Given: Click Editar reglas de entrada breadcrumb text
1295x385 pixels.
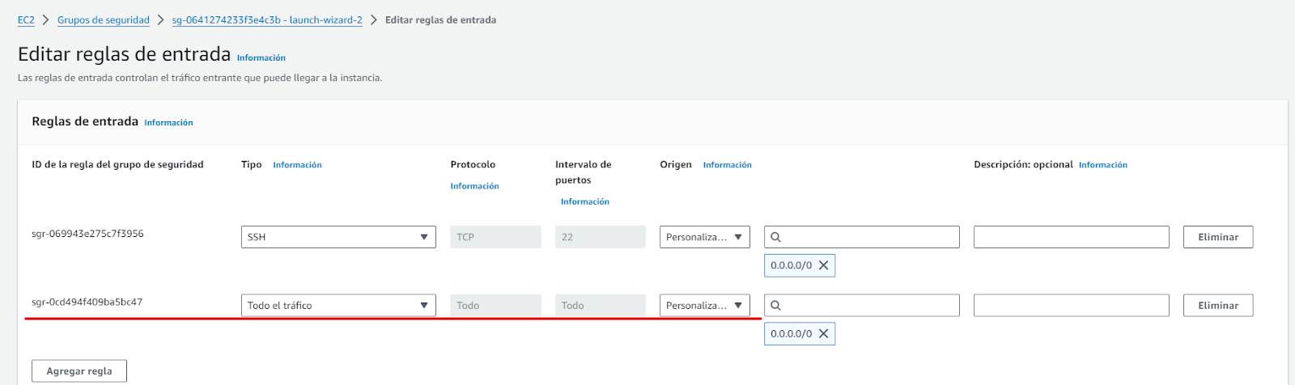Looking at the screenshot, I should pyautogui.click(x=440, y=20).
